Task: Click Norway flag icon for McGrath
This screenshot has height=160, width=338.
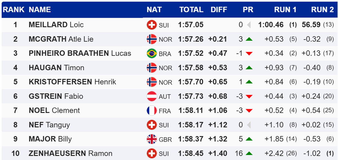Action: 152,39
